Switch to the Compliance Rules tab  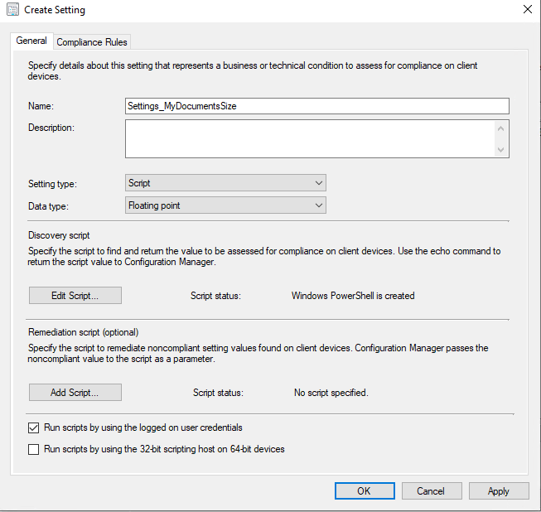click(x=92, y=41)
